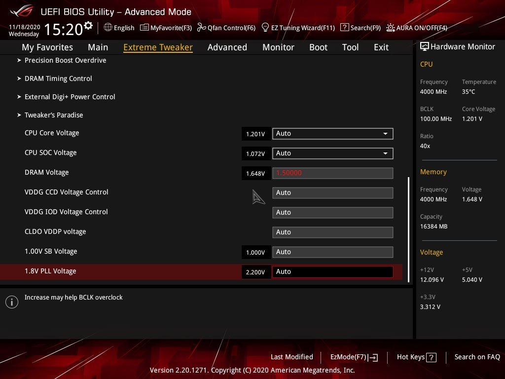The height and width of the screenshot is (379, 505).
Task: Click the 11/18/2020 date text
Action: tap(25, 27)
